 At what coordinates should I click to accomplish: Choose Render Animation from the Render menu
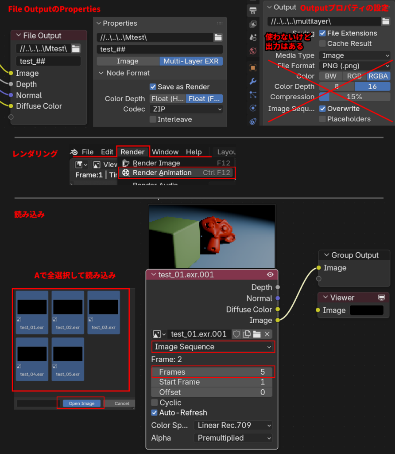pyautogui.click(x=162, y=173)
